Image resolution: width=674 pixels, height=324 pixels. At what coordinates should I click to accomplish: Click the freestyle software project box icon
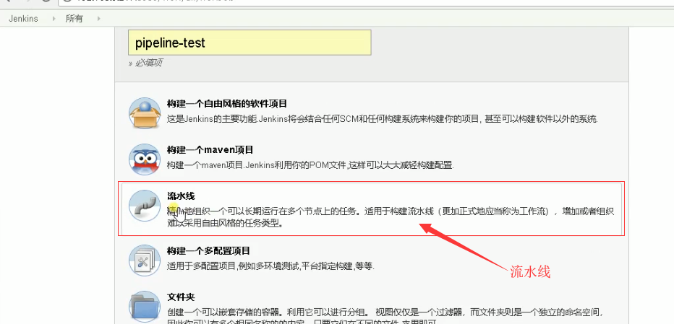pos(145,113)
